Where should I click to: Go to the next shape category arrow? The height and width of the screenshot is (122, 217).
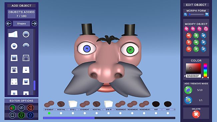click(x=34, y=24)
